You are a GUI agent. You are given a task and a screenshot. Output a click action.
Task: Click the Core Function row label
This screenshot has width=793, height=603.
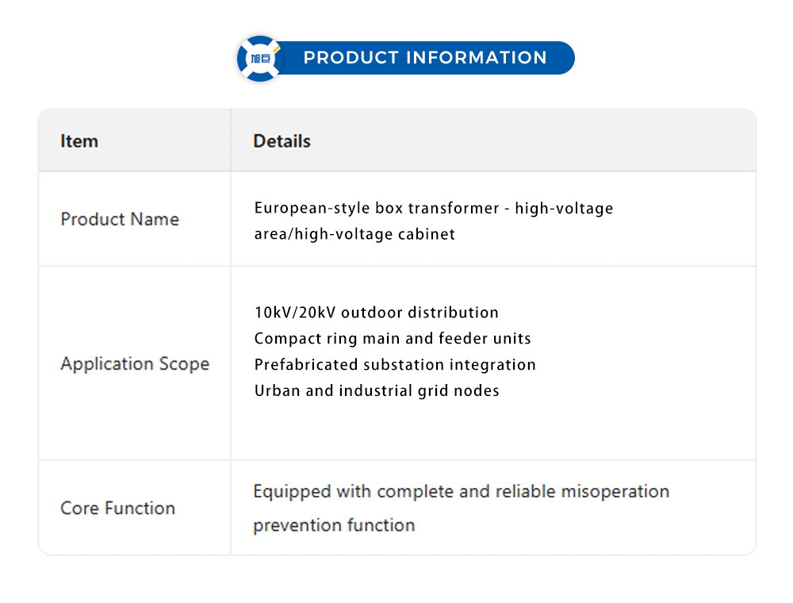coord(117,509)
